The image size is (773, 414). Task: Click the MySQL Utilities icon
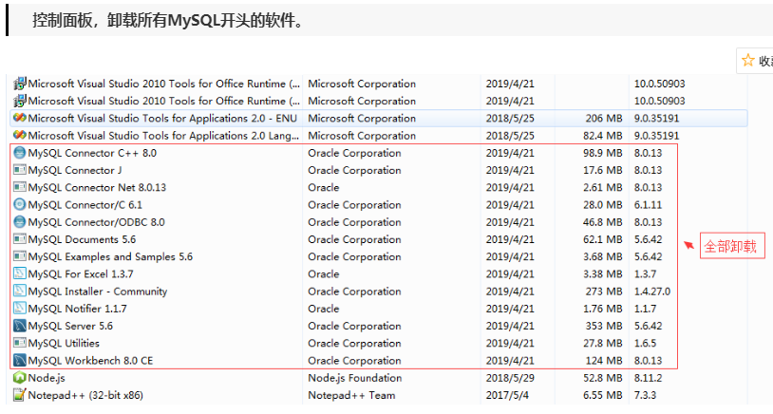click(x=20, y=343)
